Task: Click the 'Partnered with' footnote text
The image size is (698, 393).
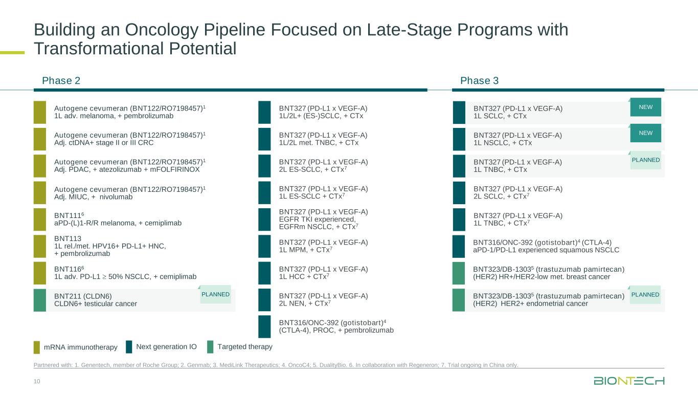Action: (276, 365)
